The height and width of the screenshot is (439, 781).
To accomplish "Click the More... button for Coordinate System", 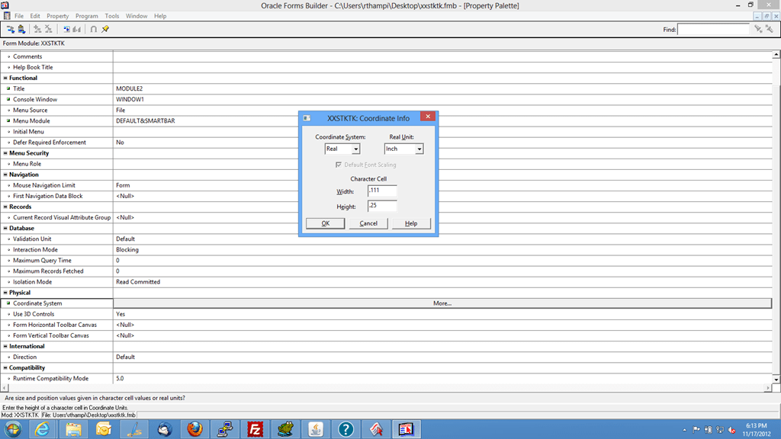I will coord(442,303).
